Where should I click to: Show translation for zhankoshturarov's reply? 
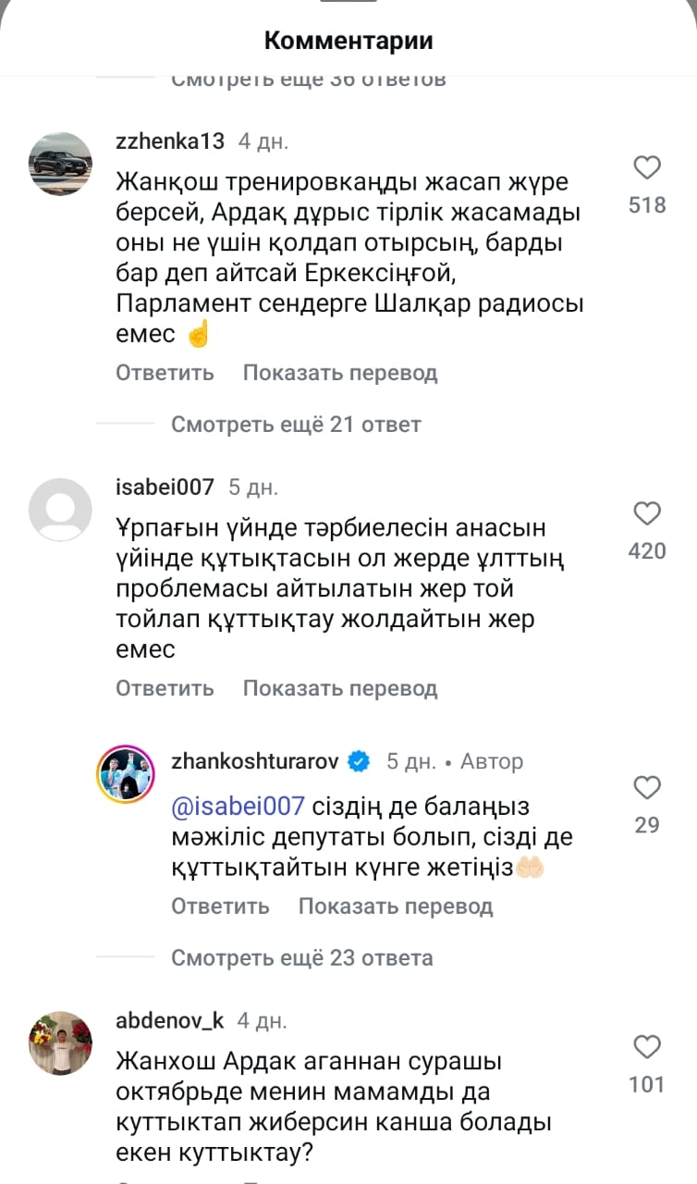point(396,906)
